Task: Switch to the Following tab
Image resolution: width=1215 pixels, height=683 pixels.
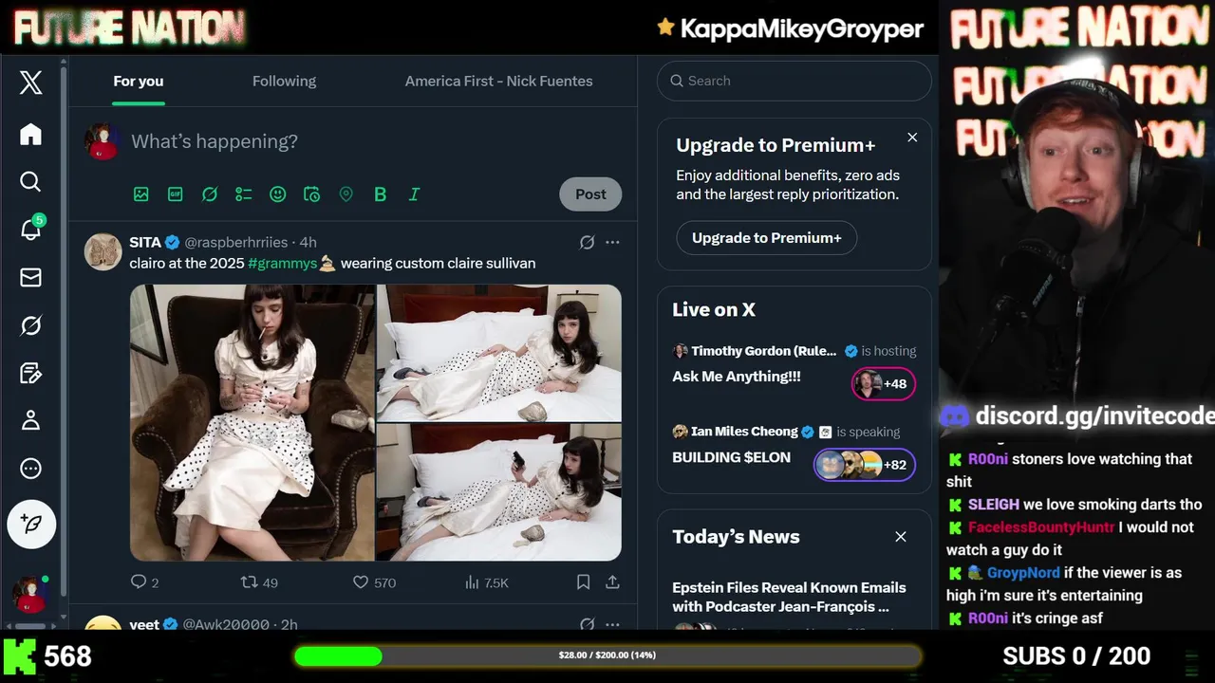Action: click(284, 81)
